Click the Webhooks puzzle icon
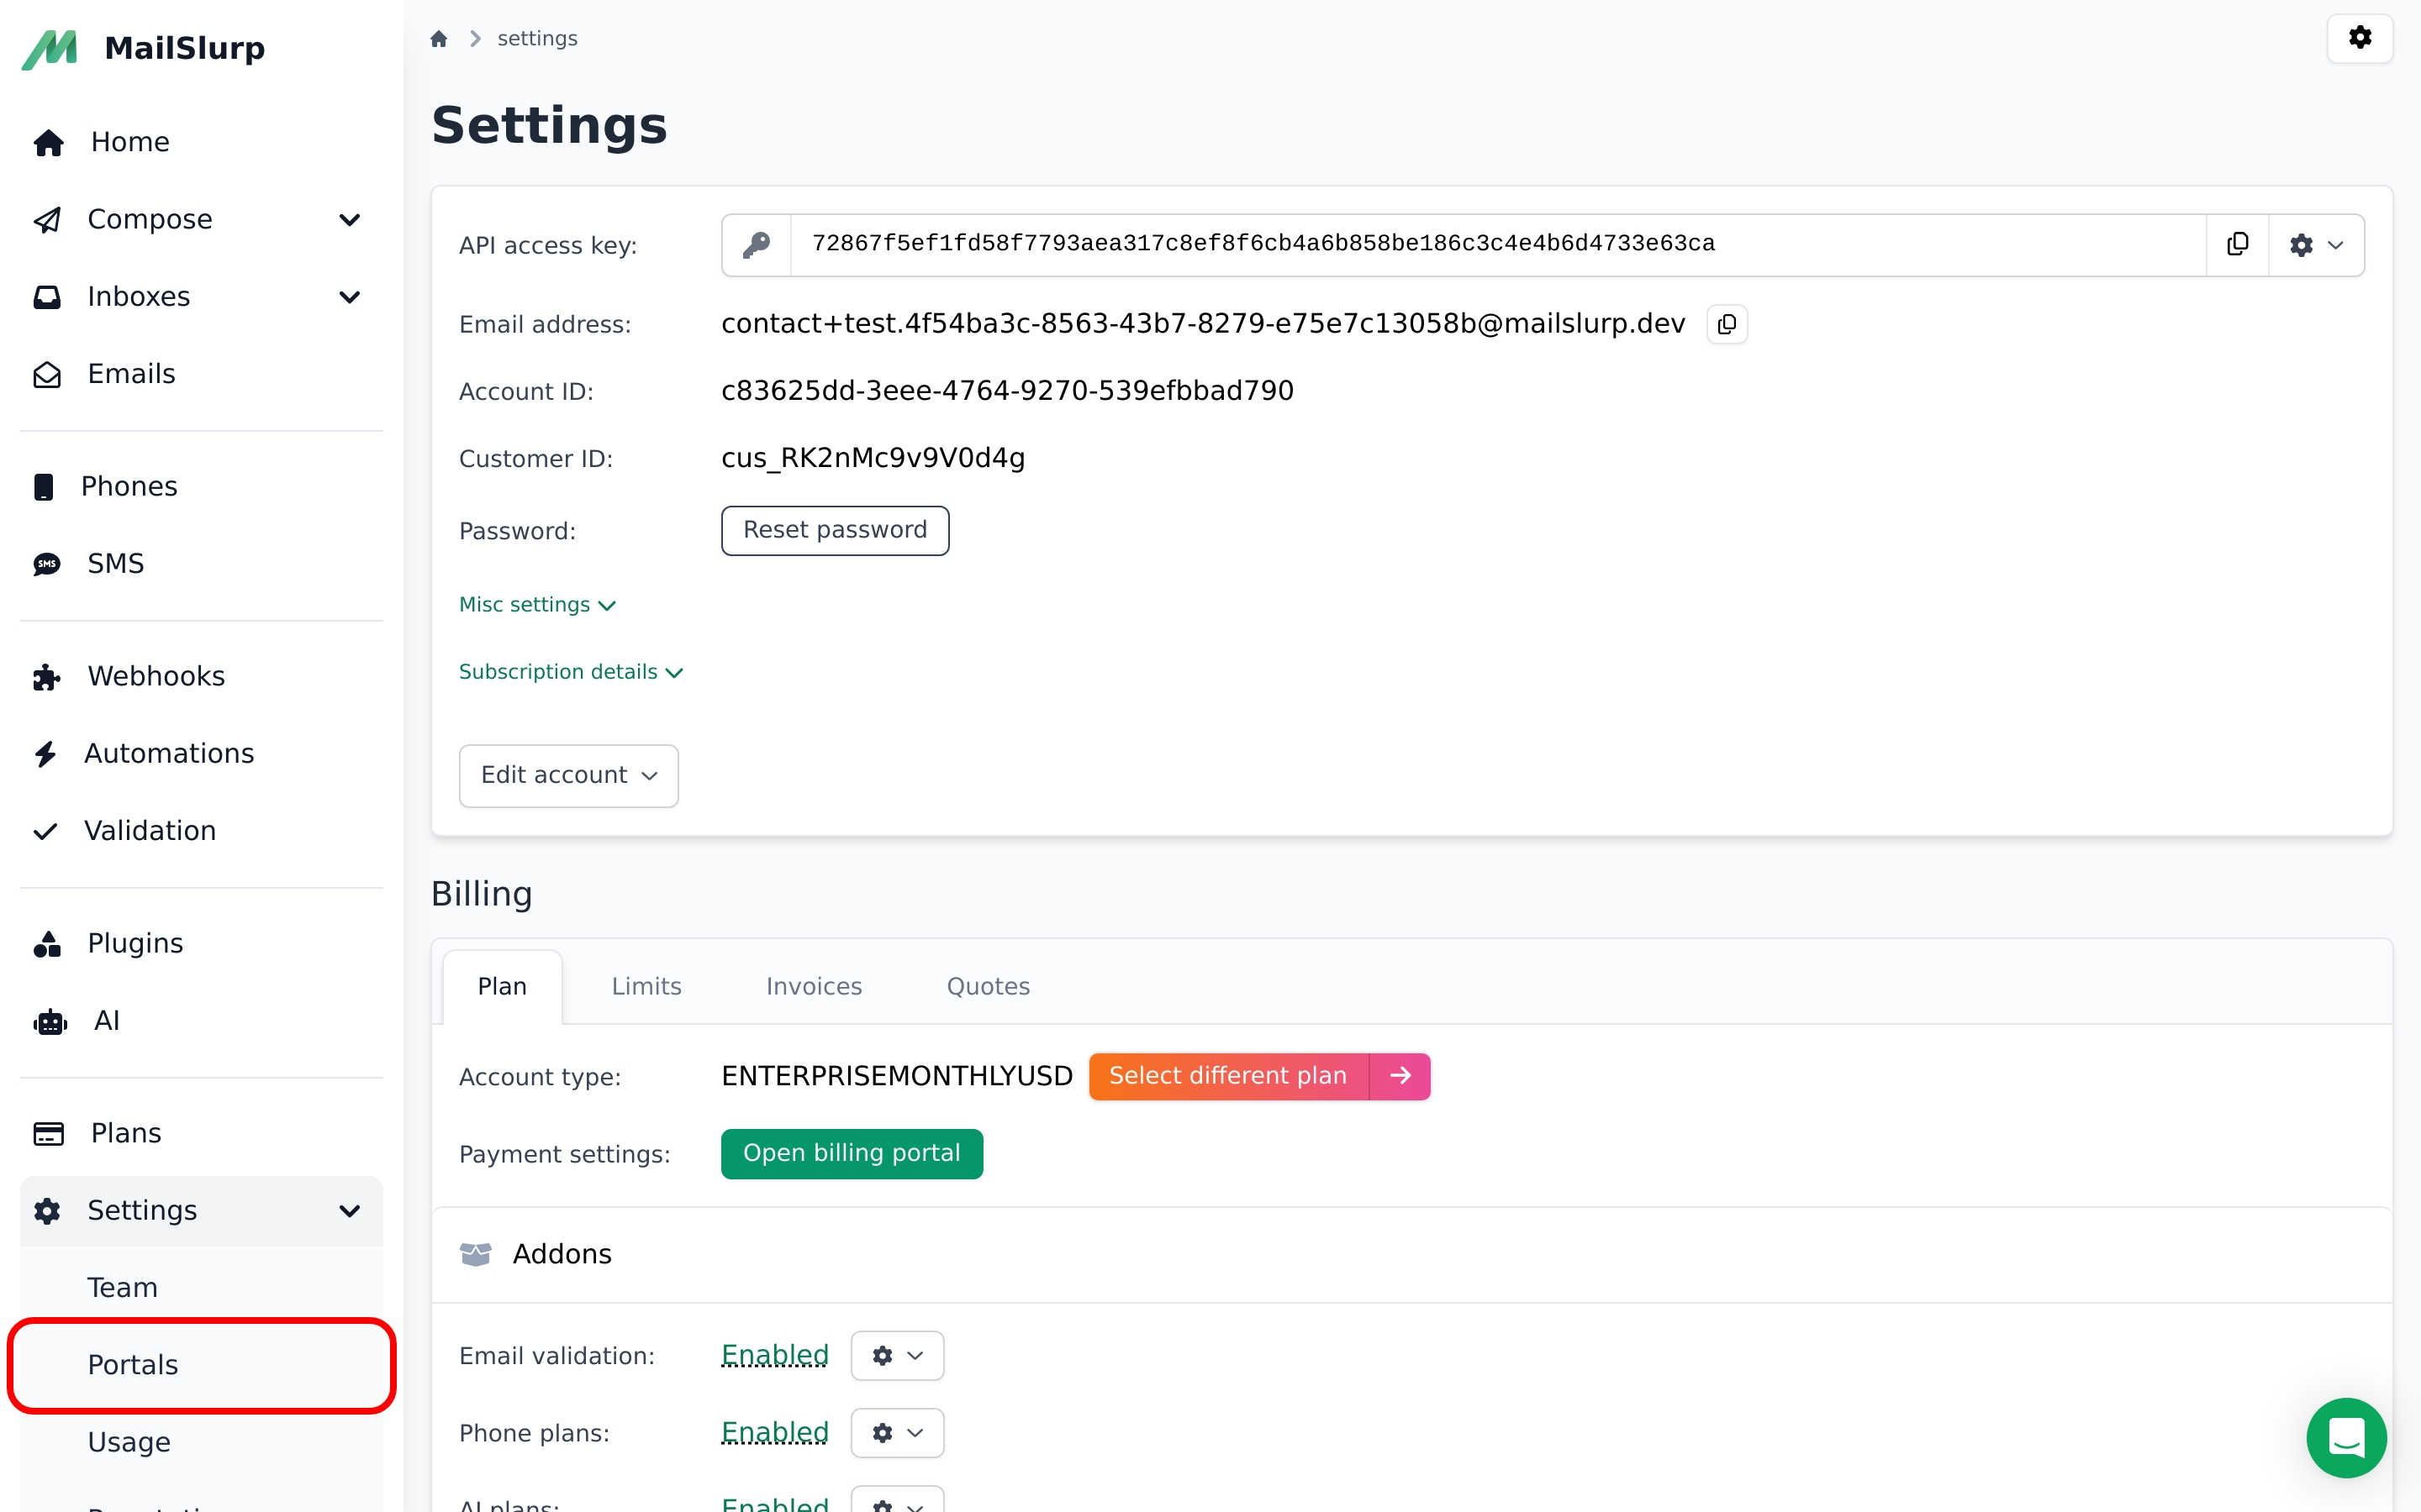 click(47, 677)
